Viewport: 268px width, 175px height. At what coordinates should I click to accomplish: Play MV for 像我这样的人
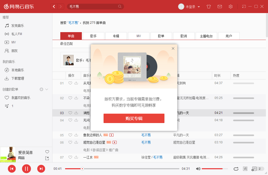(111, 135)
